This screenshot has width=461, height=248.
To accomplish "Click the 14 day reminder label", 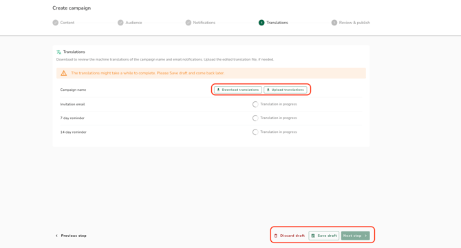I will coord(73,132).
